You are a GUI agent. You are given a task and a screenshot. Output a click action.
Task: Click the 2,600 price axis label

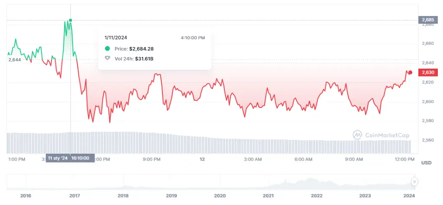point(427,101)
